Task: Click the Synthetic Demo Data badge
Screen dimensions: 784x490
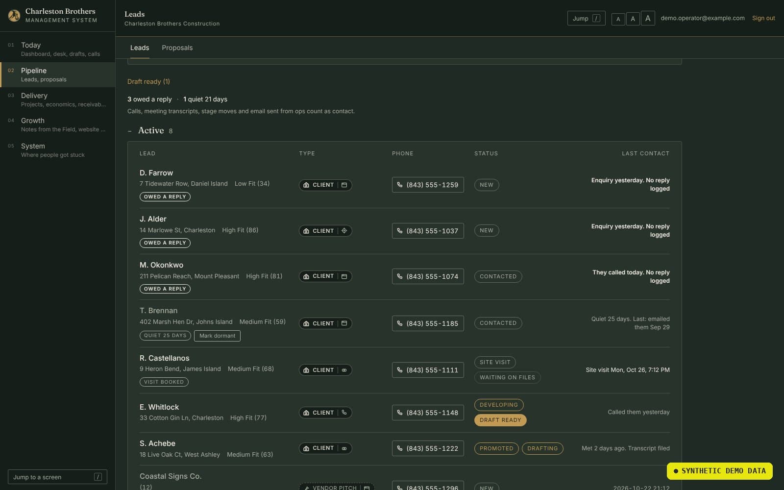Action: [719, 471]
